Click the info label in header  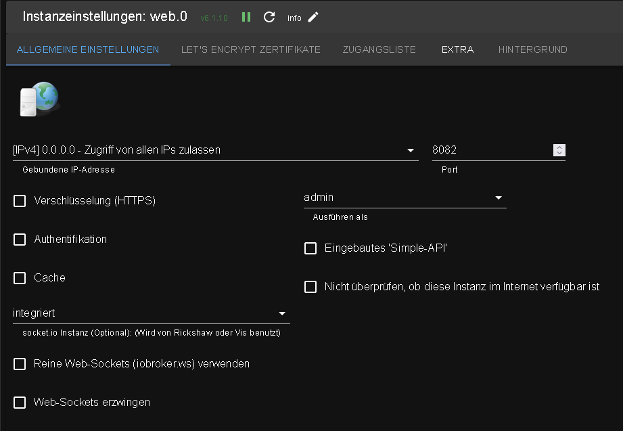pos(294,18)
